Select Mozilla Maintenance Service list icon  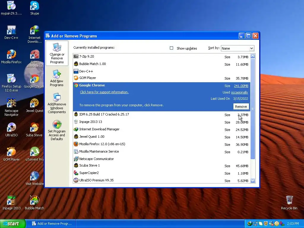pyautogui.click(x=76, y=151)
